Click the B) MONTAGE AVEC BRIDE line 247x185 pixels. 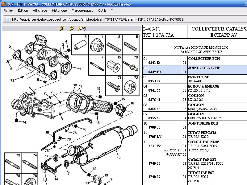click(202, 52)
